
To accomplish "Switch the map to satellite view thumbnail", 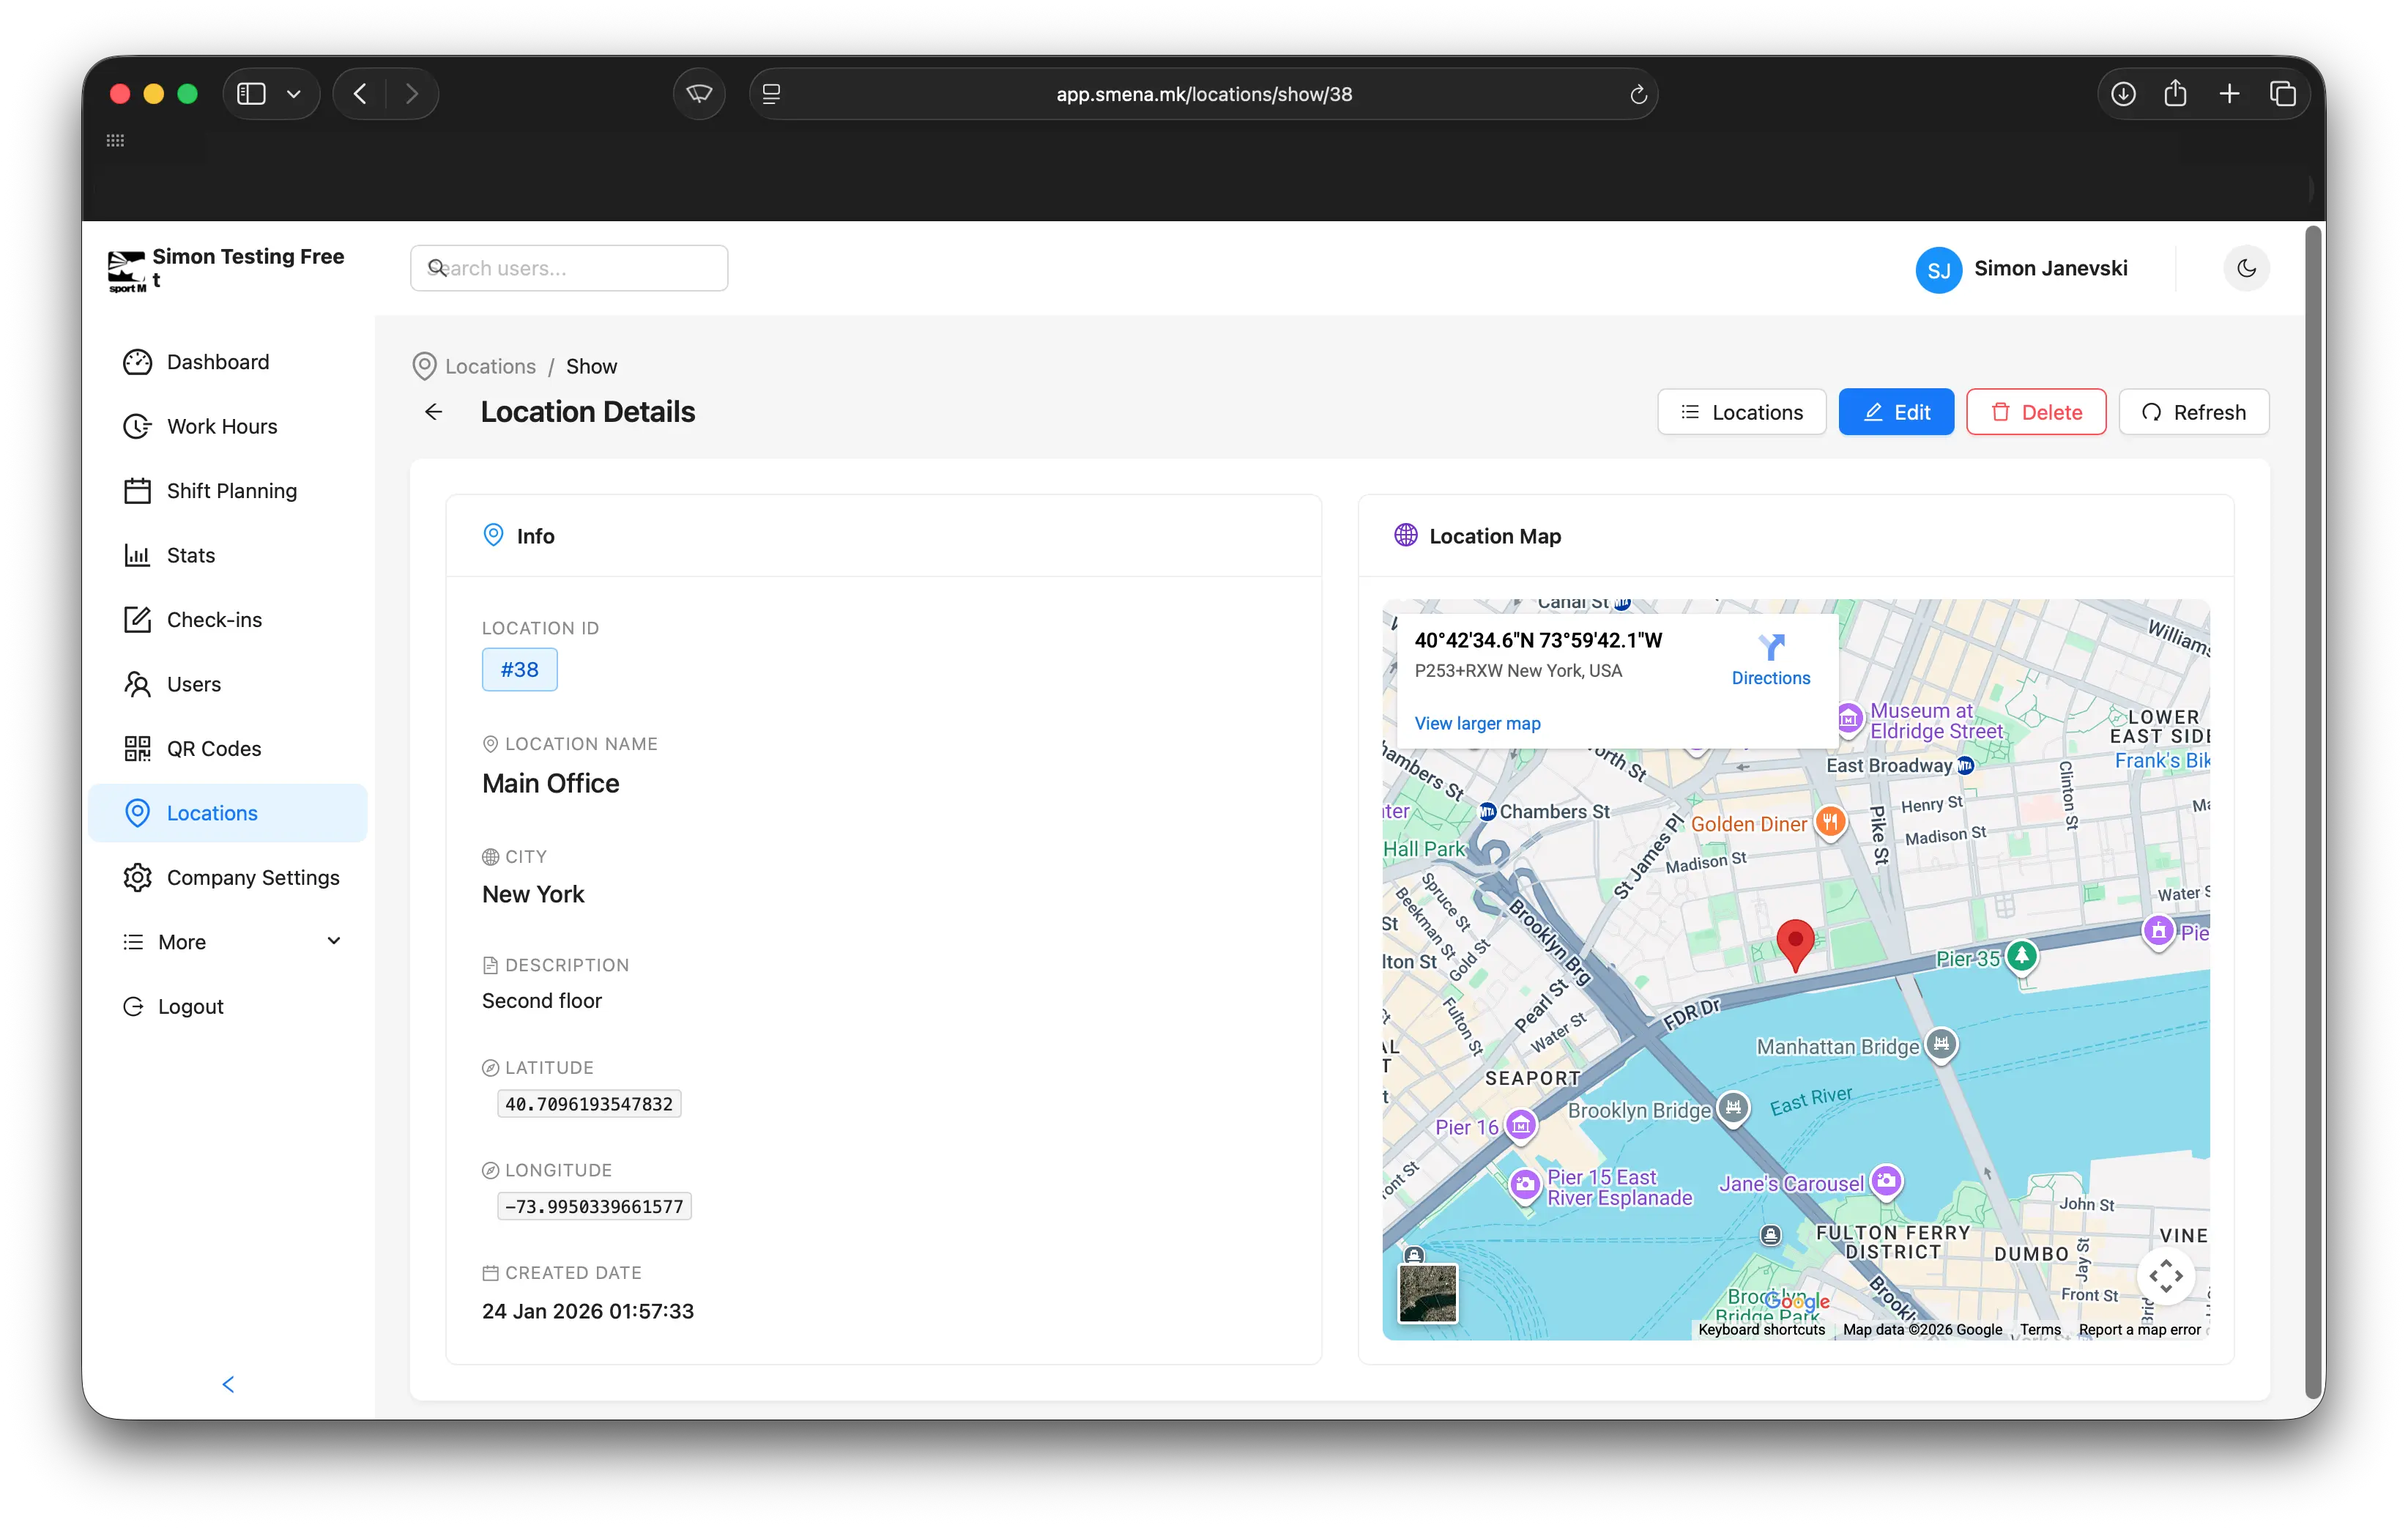I will point(1427,1294).
